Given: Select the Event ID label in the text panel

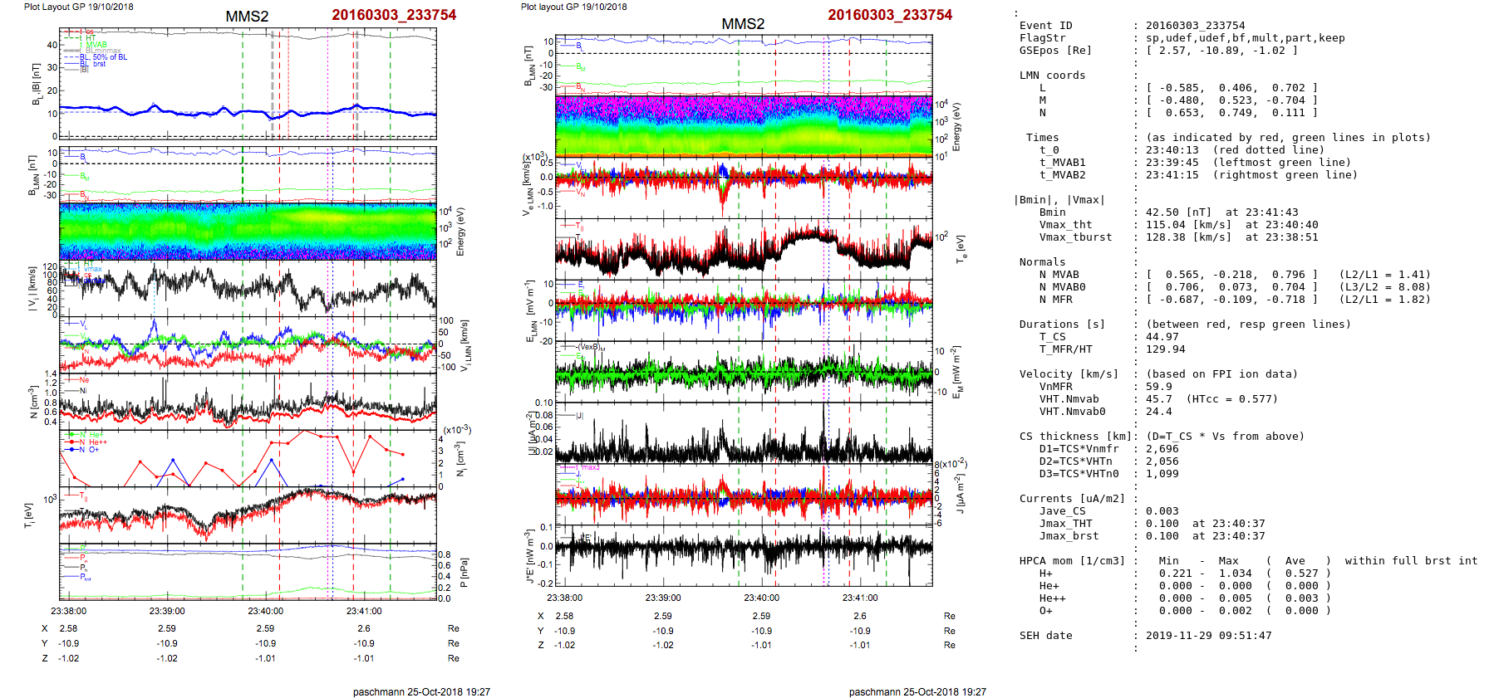Looking at the screenshot, I should pyautogui.click(x=1045, y=26).
